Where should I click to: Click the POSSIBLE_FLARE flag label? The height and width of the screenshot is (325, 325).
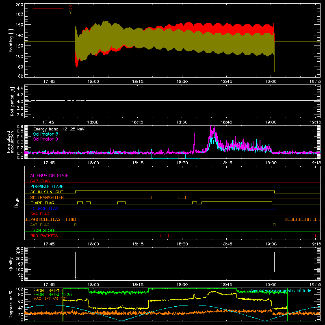coord(47,186)
